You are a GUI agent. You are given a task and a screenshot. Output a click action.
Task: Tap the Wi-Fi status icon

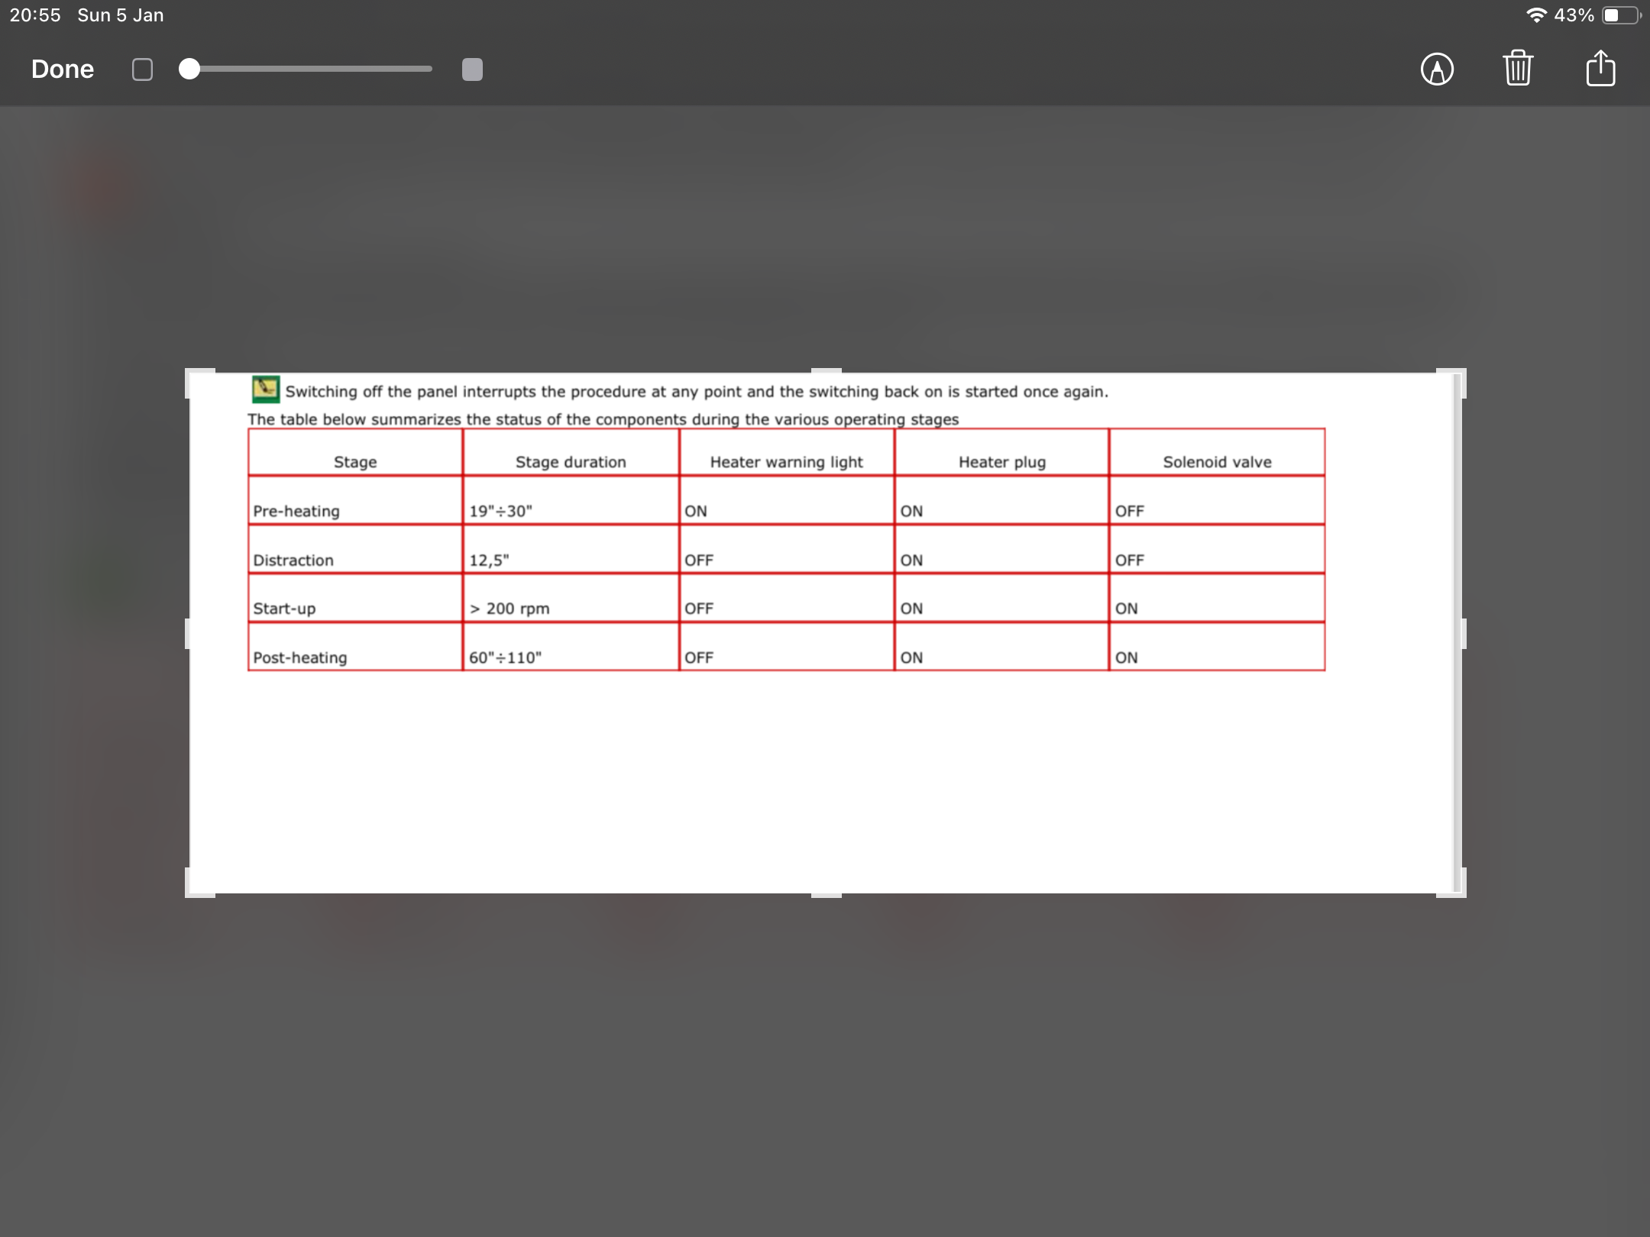(1536, 15)
